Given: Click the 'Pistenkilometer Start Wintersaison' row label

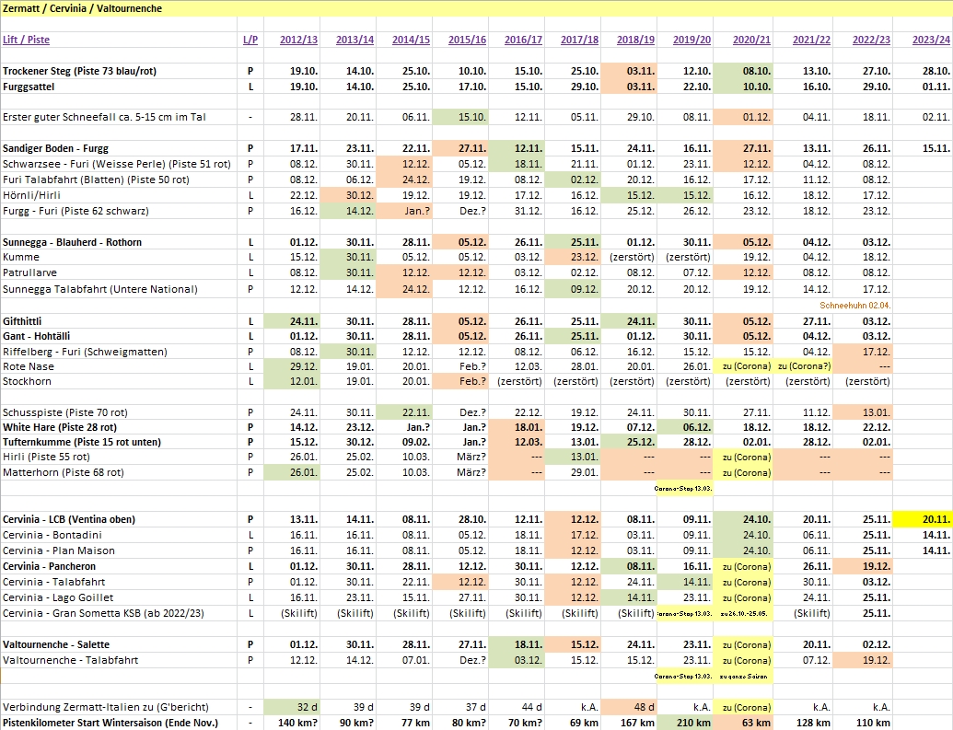Looking at the screenshot, I should 110,723.
